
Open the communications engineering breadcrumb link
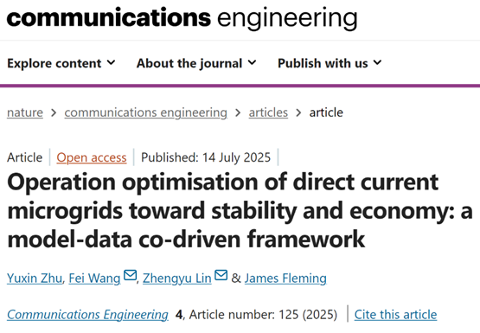(145, 112)
